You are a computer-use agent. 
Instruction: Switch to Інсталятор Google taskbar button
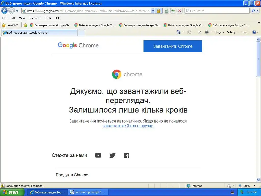pos(88,192)
